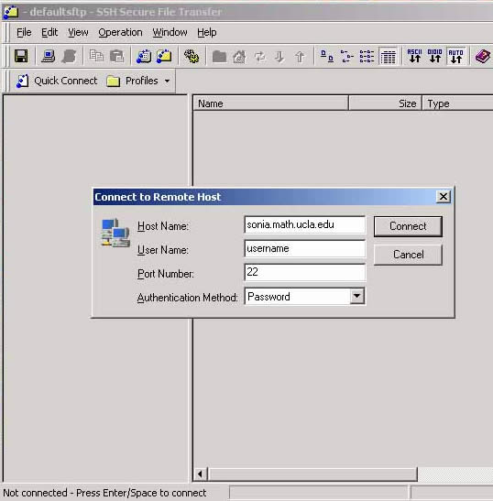Click the User Name input field
Image resolution: width=493 pixels, height=501 pixels.
[x=304, y=248]
